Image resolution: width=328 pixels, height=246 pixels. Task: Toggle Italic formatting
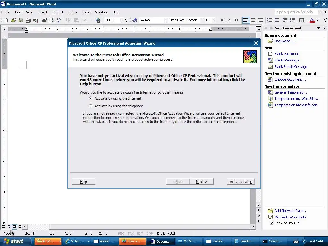(x=229, y=20)
